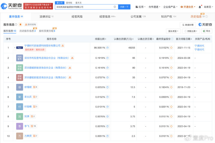Click the help icon beside 最终受益股份 header
Image resolution: width=215 pixels, height=143 pixels.
click(x=172, y=39)
